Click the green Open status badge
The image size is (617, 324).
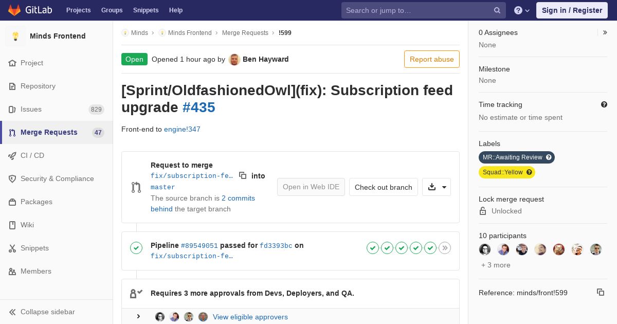click(x=134, y=59)
